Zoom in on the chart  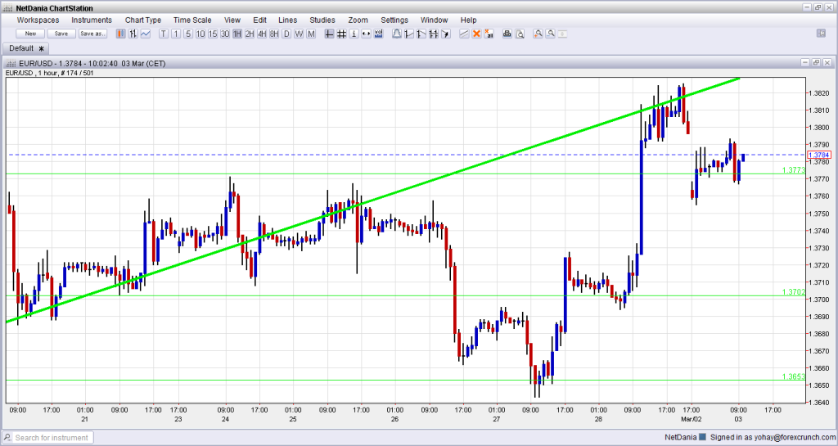tap(538, 34)
